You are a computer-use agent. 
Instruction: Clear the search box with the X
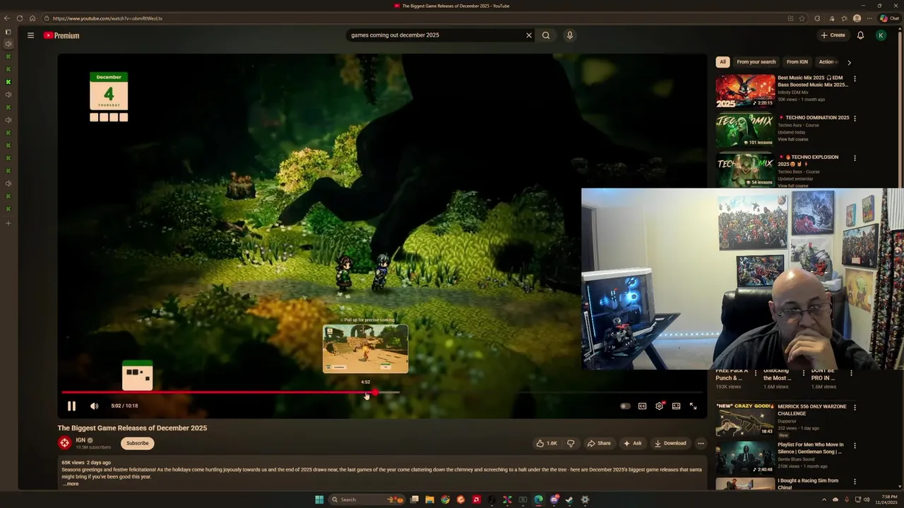pos(528,35)
